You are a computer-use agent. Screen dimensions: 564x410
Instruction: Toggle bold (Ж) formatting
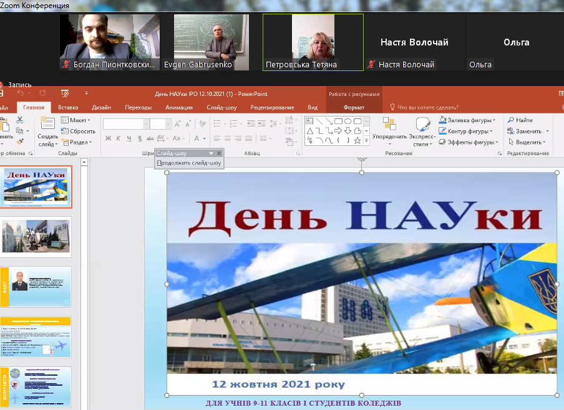click(108, 138)
